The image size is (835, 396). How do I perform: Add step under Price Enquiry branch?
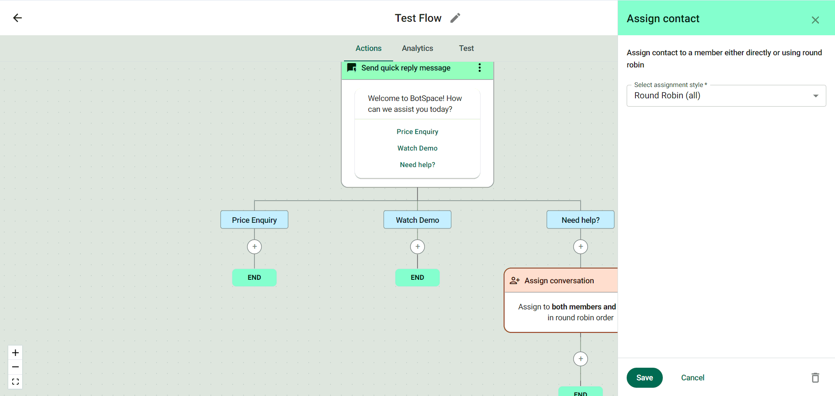coord(254,247)
